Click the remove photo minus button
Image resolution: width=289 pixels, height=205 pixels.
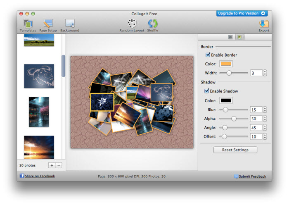tap(59, 165)
